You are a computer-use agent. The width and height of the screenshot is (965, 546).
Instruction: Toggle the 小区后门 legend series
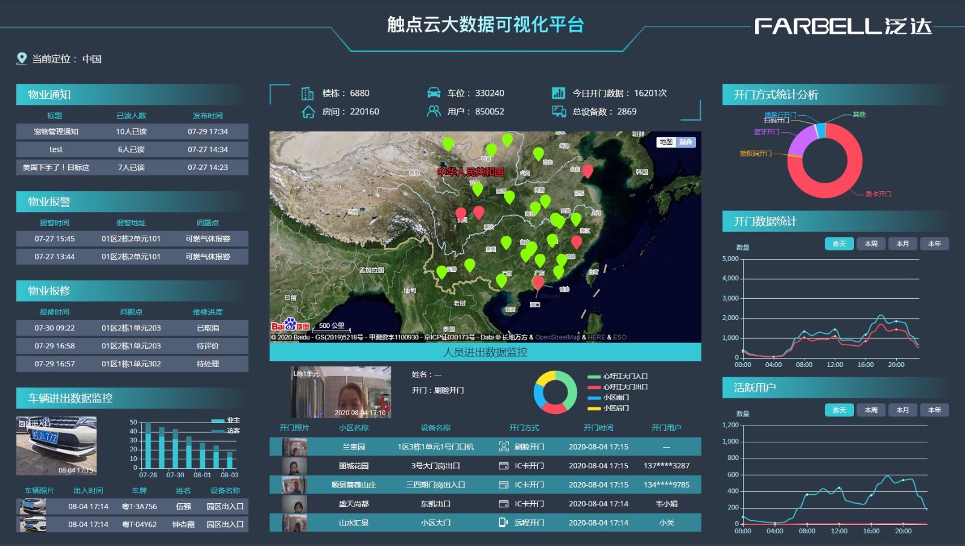[x=609, y=408]
